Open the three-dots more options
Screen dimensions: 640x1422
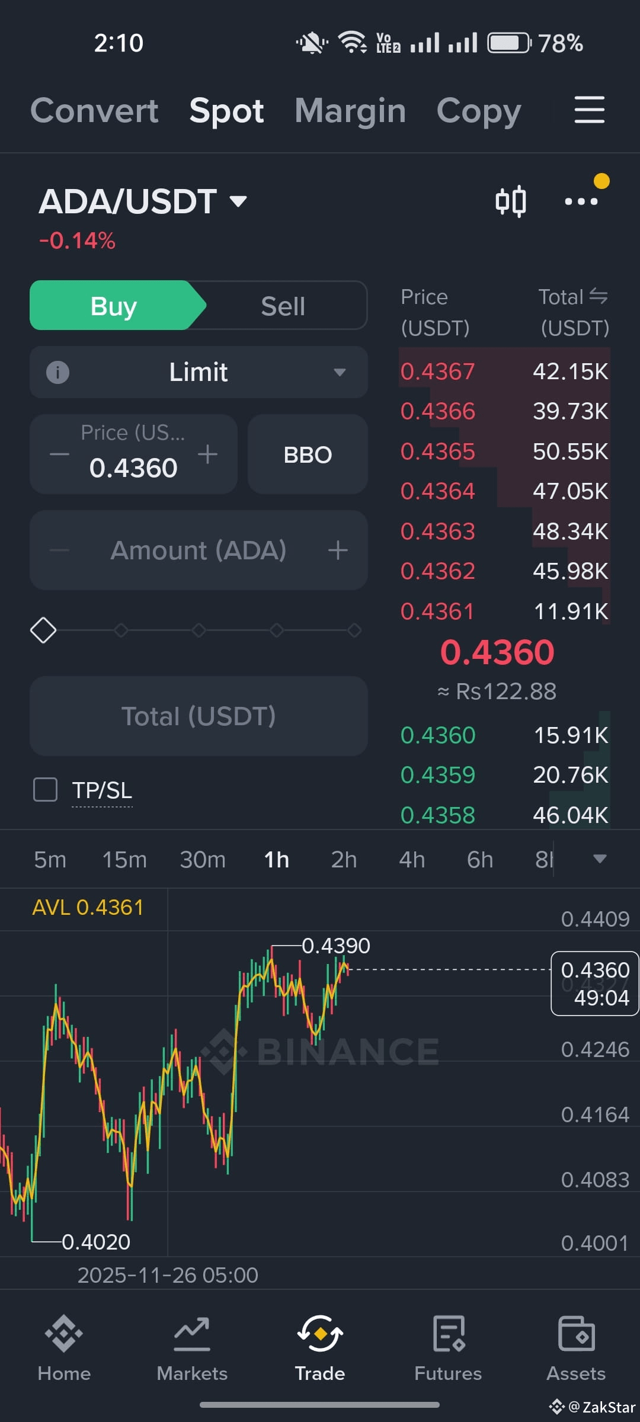point(581,201)
